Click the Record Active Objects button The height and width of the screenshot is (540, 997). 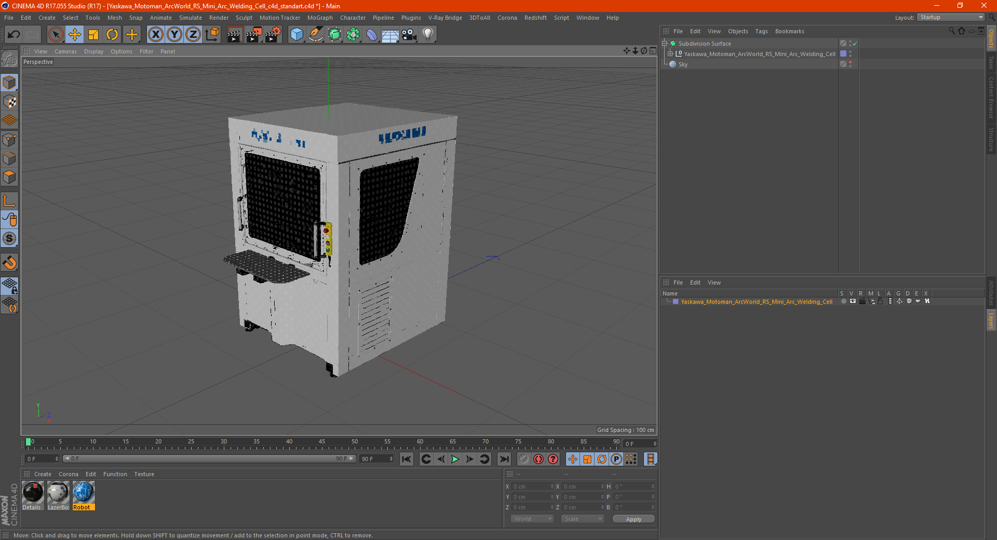[524, 459]
